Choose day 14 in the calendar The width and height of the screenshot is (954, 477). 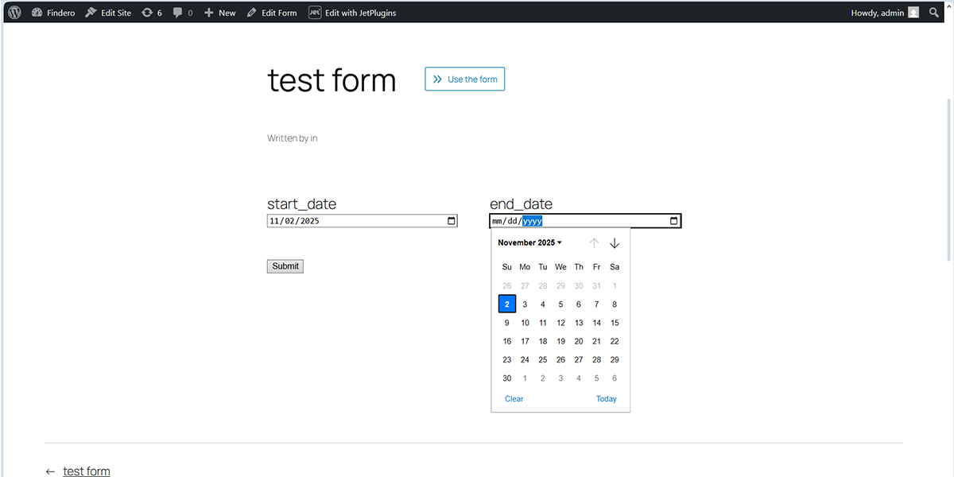tap(596, 323)
